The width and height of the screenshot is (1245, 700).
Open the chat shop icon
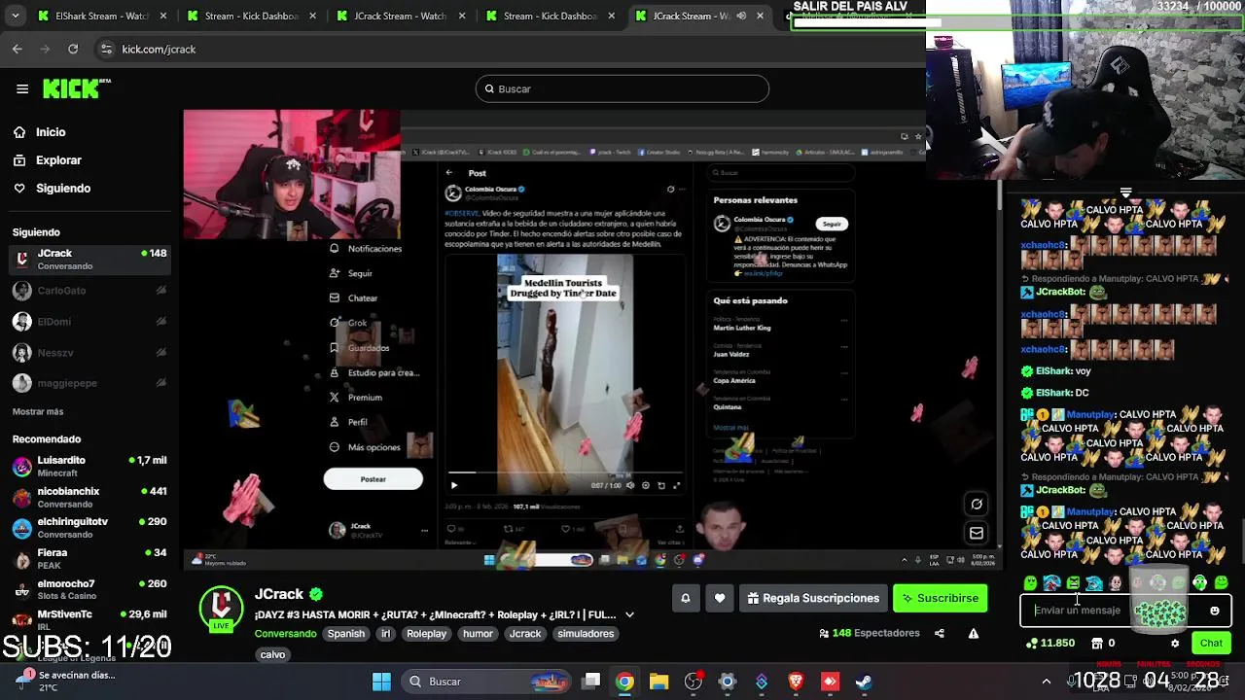[x=1097, y=643]
